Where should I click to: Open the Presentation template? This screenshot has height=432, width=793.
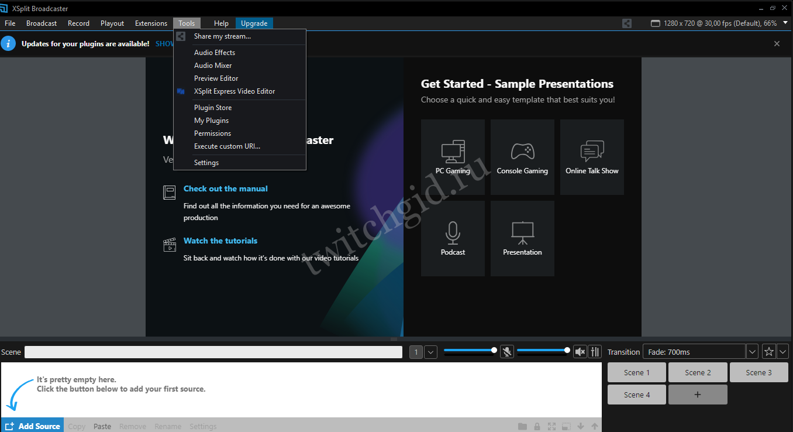tap(522, 238)
